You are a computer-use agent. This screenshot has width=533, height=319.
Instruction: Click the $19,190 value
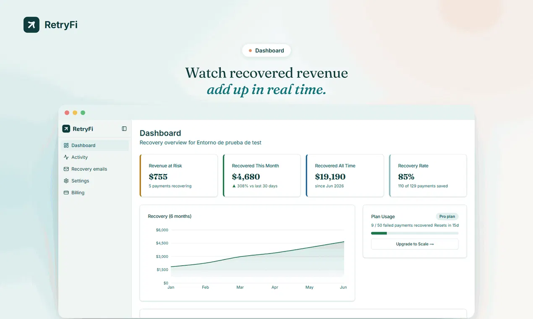330,177
